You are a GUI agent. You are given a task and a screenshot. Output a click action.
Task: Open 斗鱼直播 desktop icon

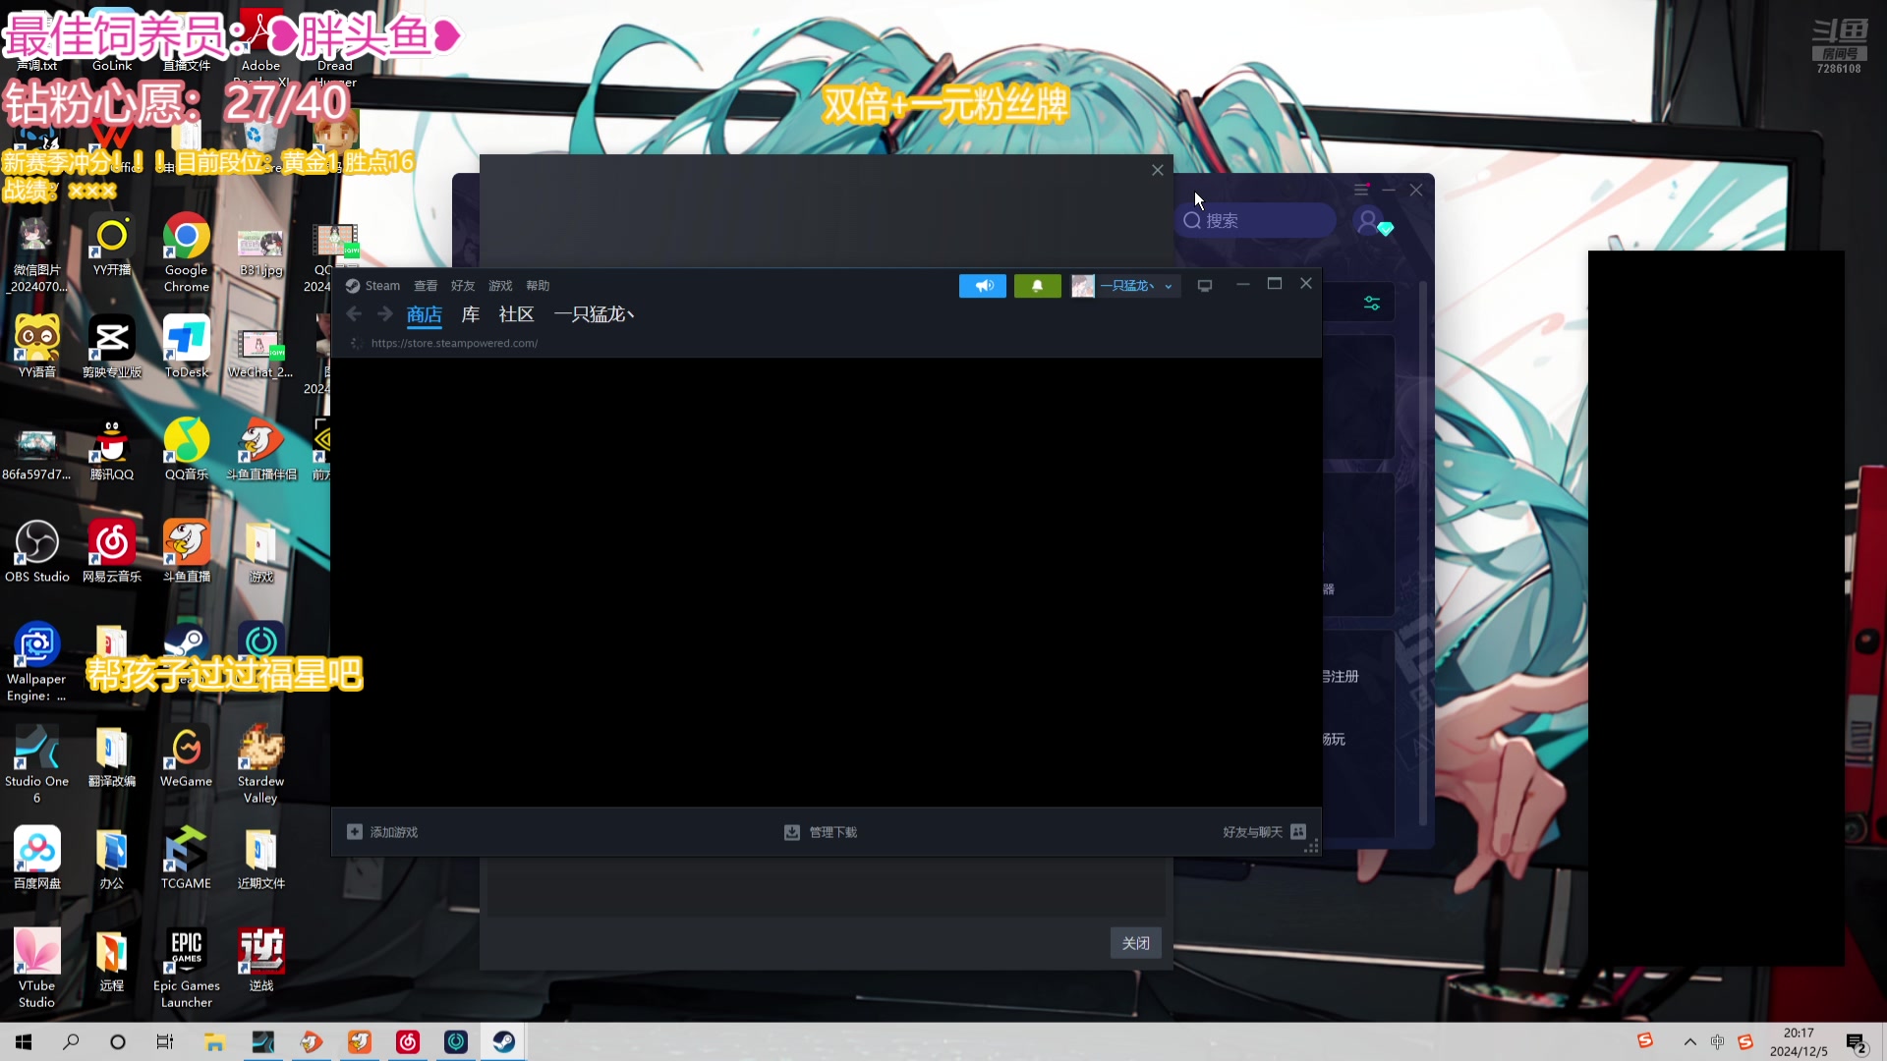[186, 552]
